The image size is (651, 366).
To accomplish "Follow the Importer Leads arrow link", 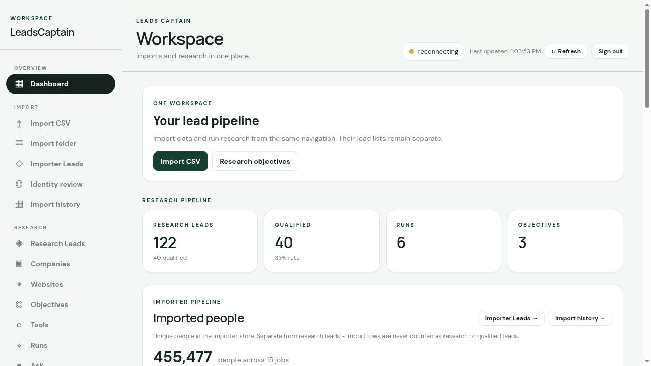I will click(x=511, y=318).
